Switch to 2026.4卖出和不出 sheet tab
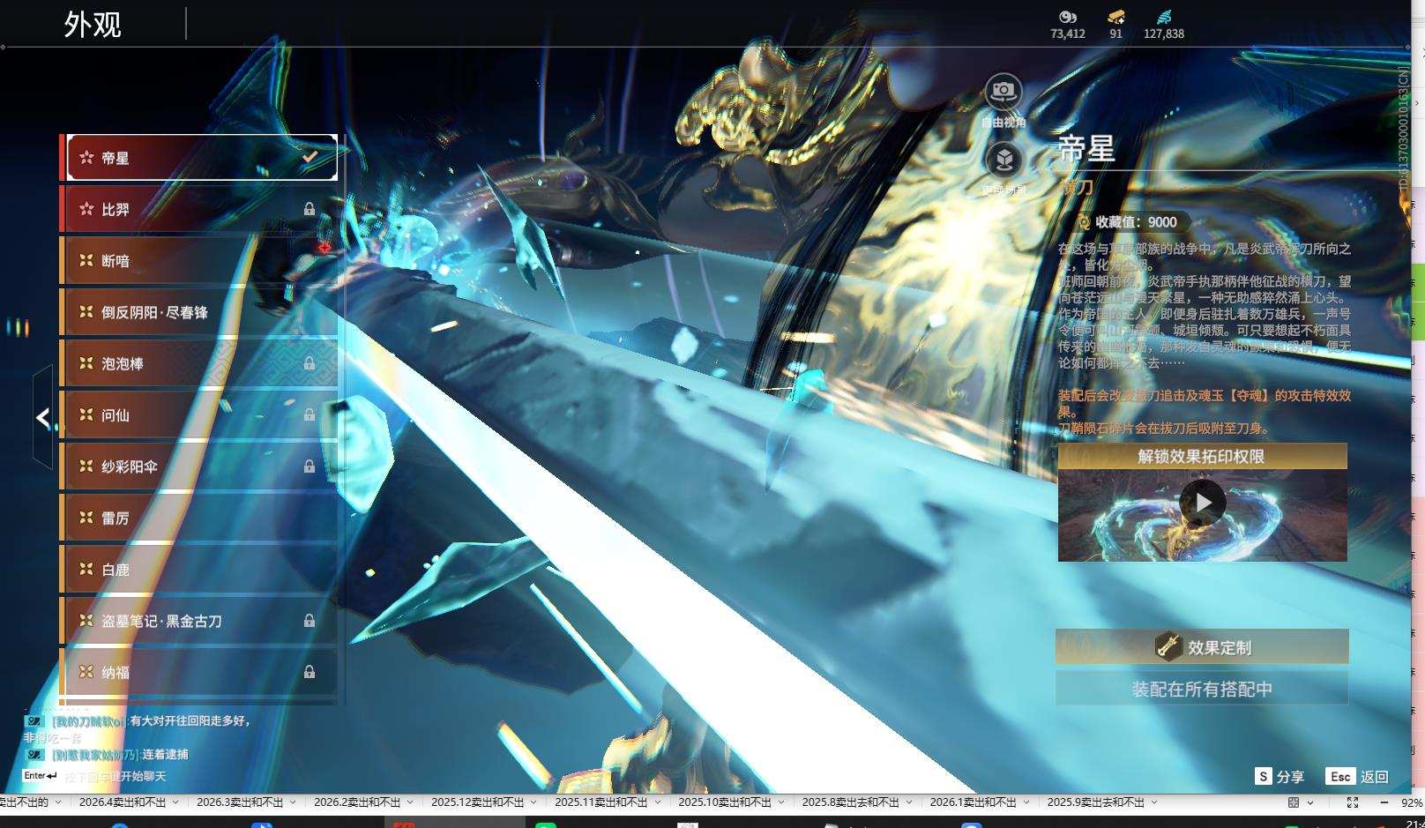The height and width of the screenshot is (828, 1425). 123,802
